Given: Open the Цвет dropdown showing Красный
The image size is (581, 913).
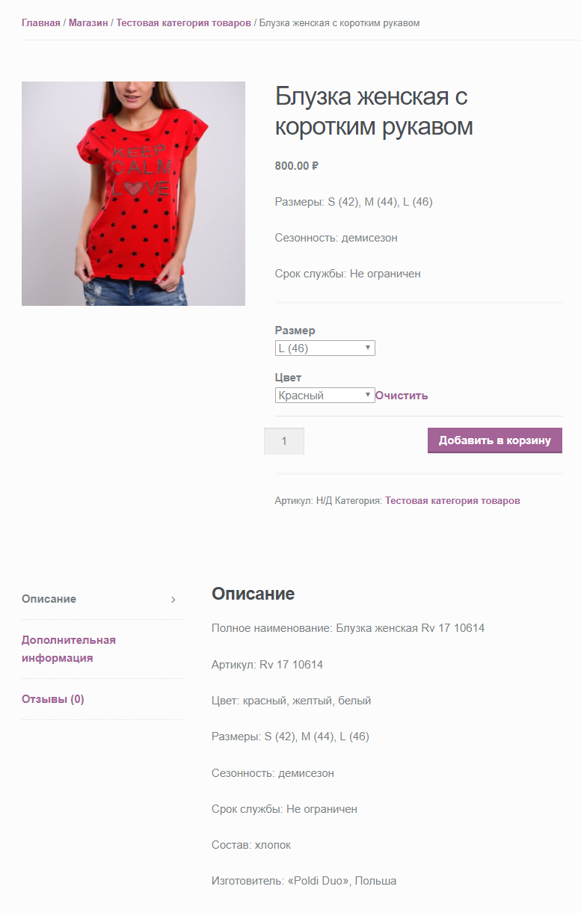Looking at the screenshot, I should click(325, 396).
